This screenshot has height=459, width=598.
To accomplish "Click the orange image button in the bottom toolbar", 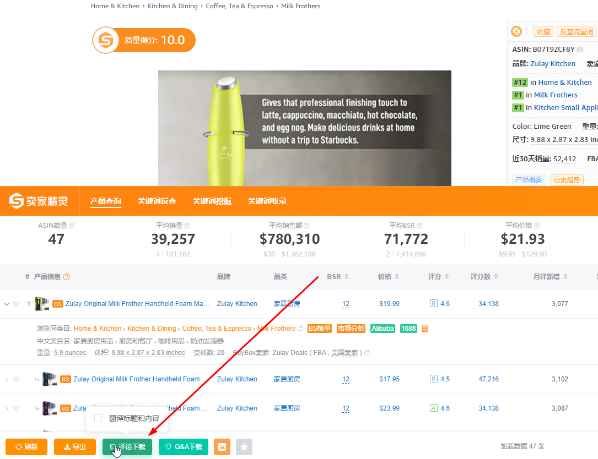I will tap(222, 447).
